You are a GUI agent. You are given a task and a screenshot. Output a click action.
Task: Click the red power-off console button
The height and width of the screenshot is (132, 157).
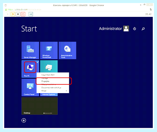click(23, 14)
